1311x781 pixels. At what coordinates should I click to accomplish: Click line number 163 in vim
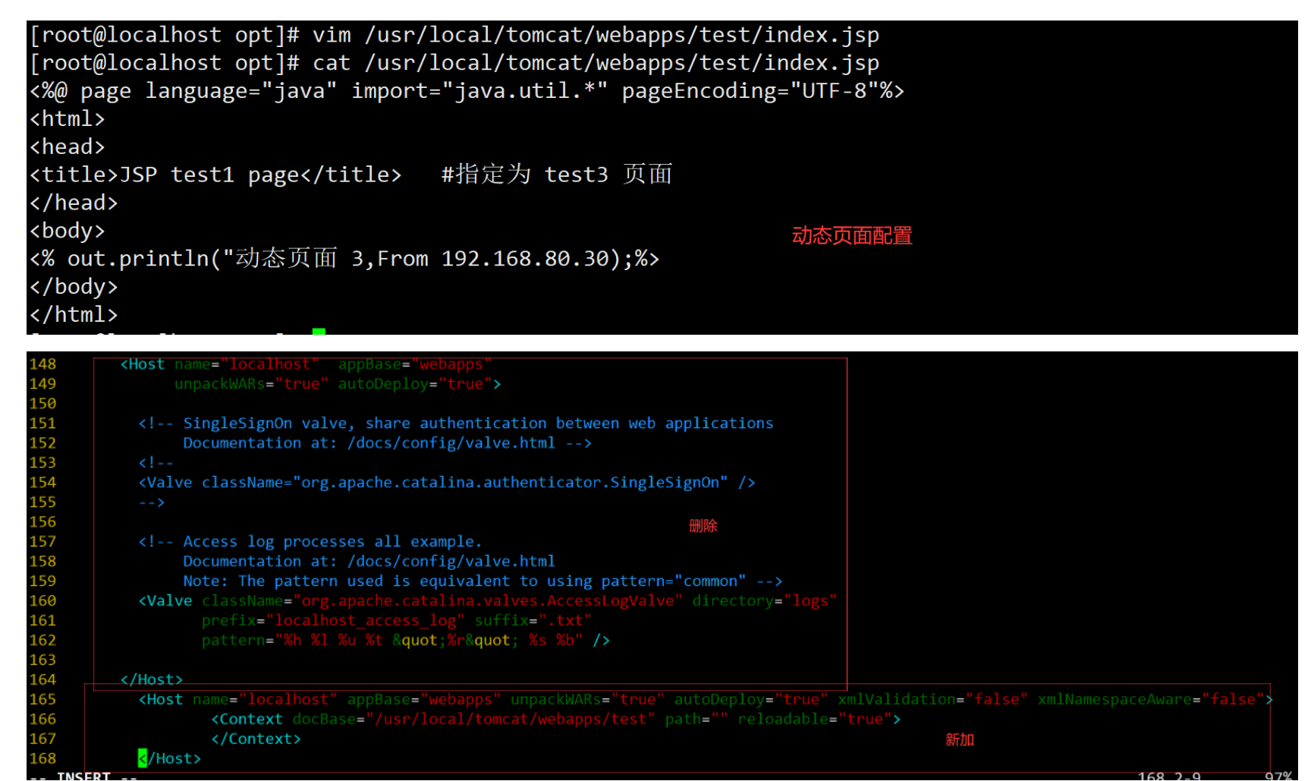(42, 660)
